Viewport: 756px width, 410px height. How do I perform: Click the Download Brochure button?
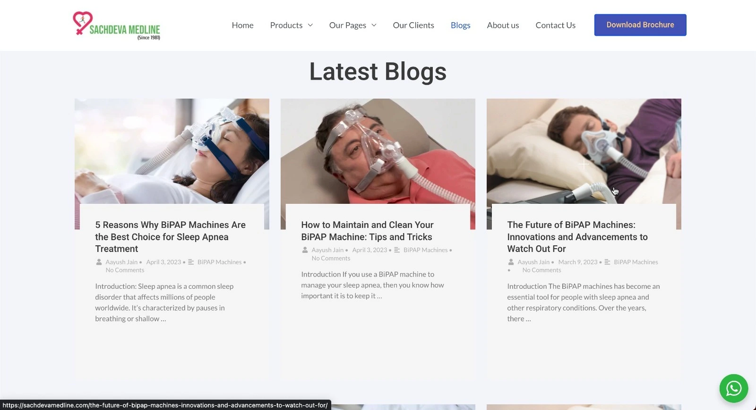coord(640,25)
